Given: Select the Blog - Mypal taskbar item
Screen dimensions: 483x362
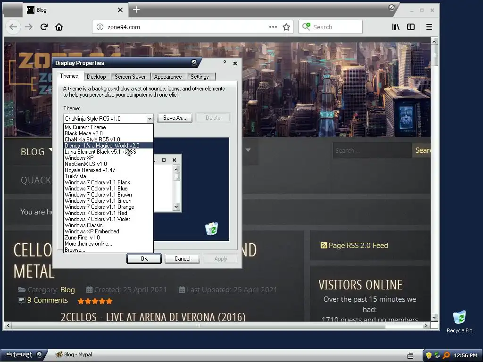Looking at the screenshot, I should (x=74, y=354).
